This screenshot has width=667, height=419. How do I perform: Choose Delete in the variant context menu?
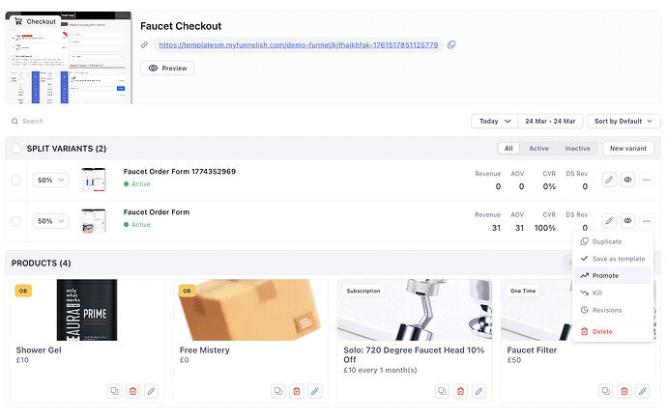pos(601,331)
